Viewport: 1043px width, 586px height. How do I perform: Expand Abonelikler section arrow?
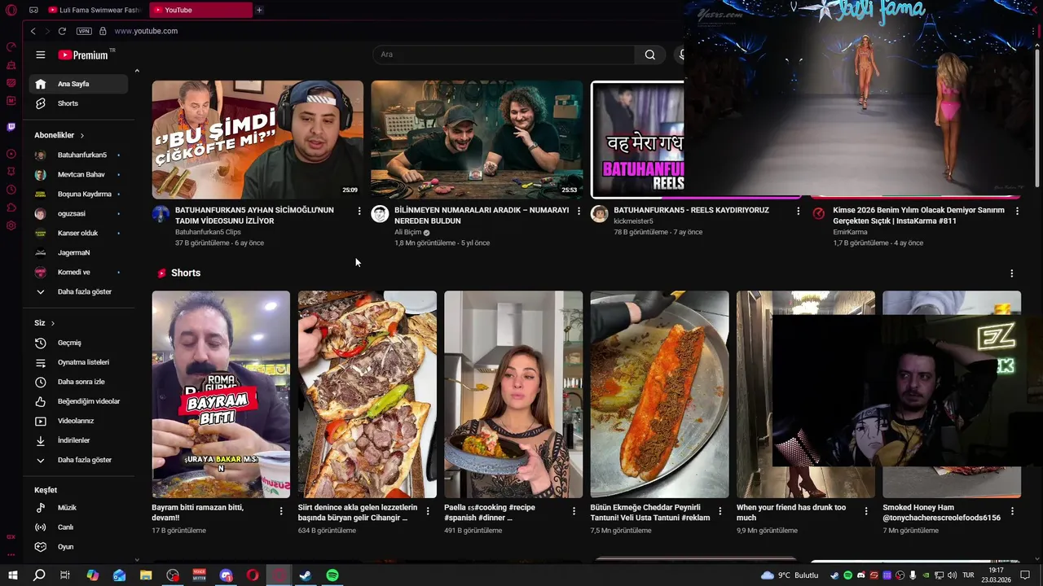[81, 135]
